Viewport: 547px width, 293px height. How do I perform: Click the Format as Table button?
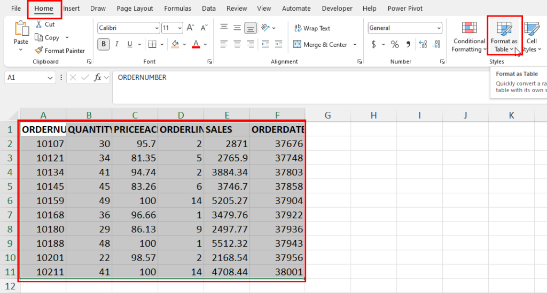pos(504,36)
